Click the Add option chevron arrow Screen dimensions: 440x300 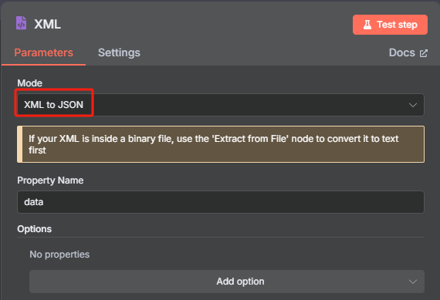412,281
